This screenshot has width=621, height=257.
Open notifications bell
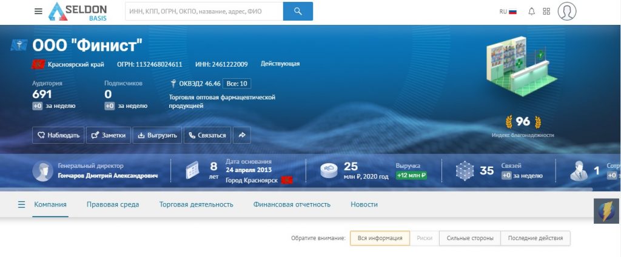pos(532,12)
